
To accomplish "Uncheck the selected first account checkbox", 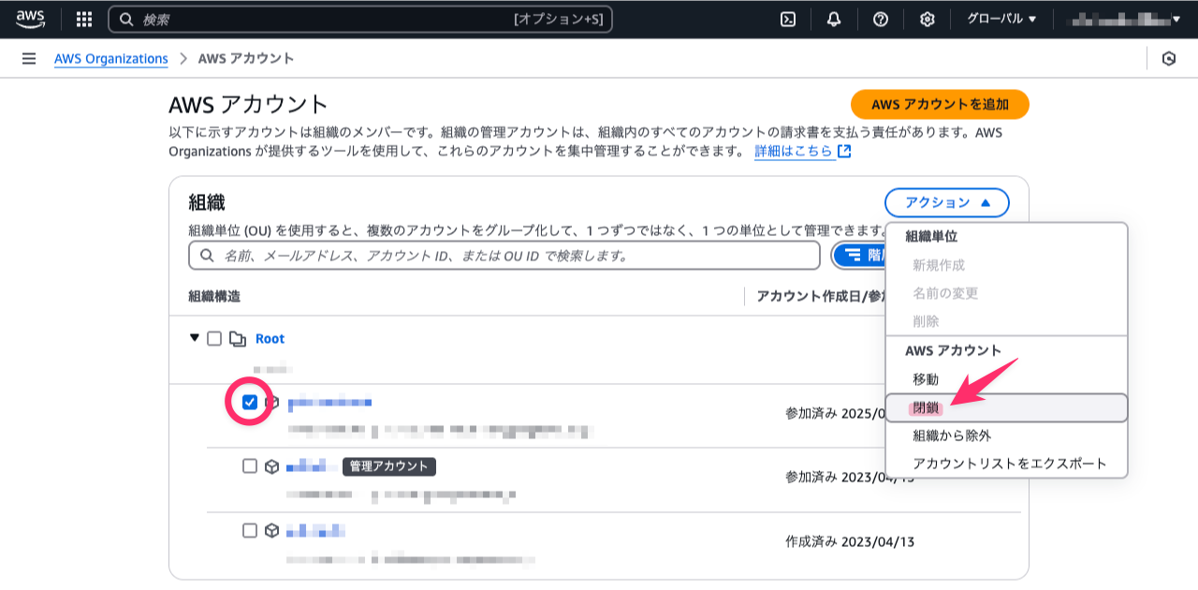I will coord(250,402).
